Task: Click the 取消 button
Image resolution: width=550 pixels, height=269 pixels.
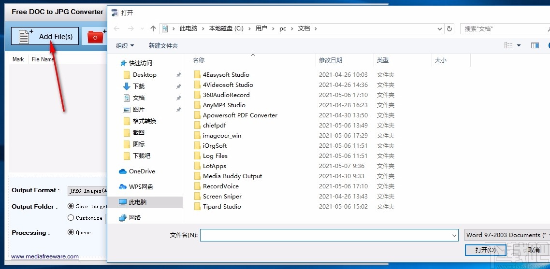Action: pyautogui.click(x=534, y=250)
